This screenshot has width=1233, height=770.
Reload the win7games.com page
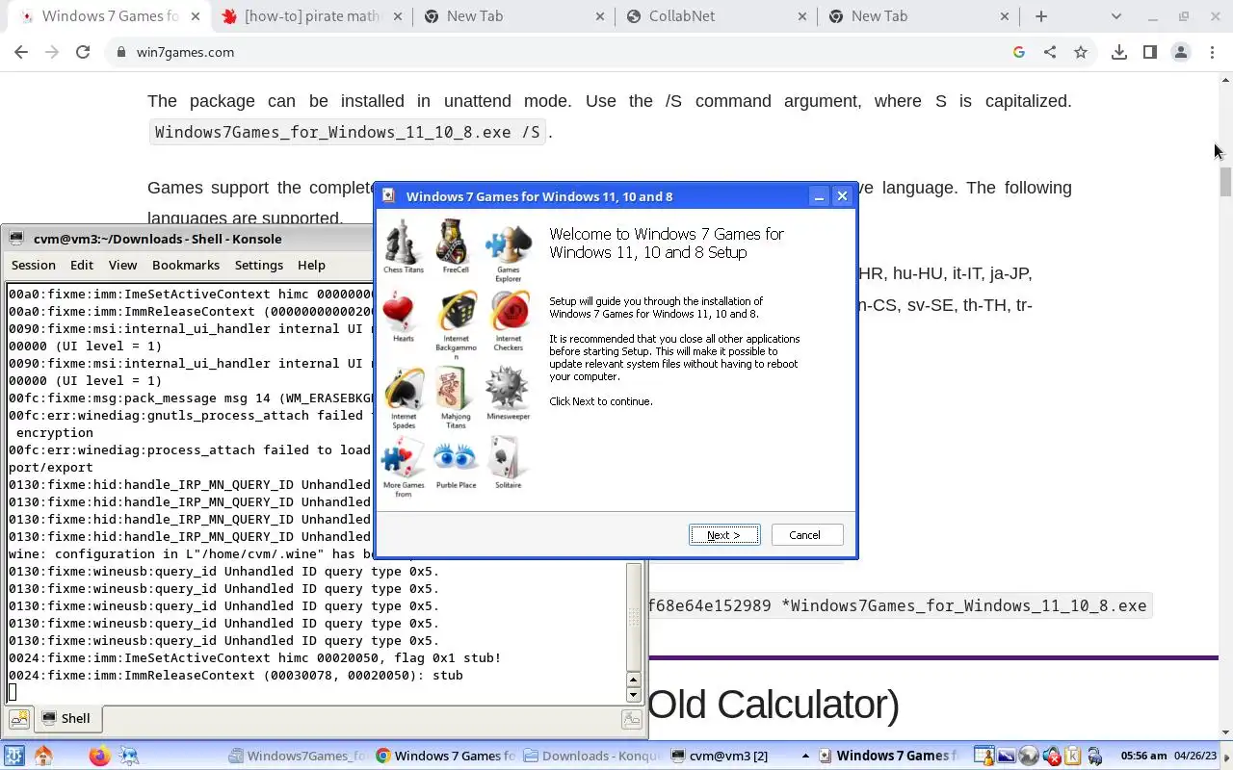click(x=83, y=52)
